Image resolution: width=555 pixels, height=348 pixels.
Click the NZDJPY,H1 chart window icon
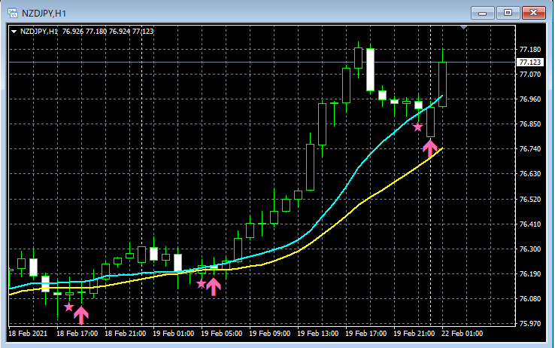click(13, 13)
